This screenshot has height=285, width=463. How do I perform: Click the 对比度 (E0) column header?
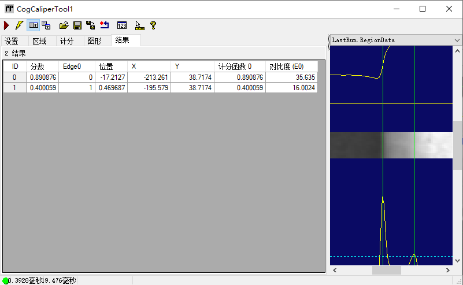[291, 66]
